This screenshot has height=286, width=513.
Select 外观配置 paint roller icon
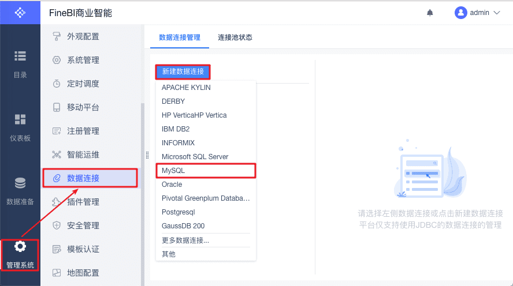point(57,36)
